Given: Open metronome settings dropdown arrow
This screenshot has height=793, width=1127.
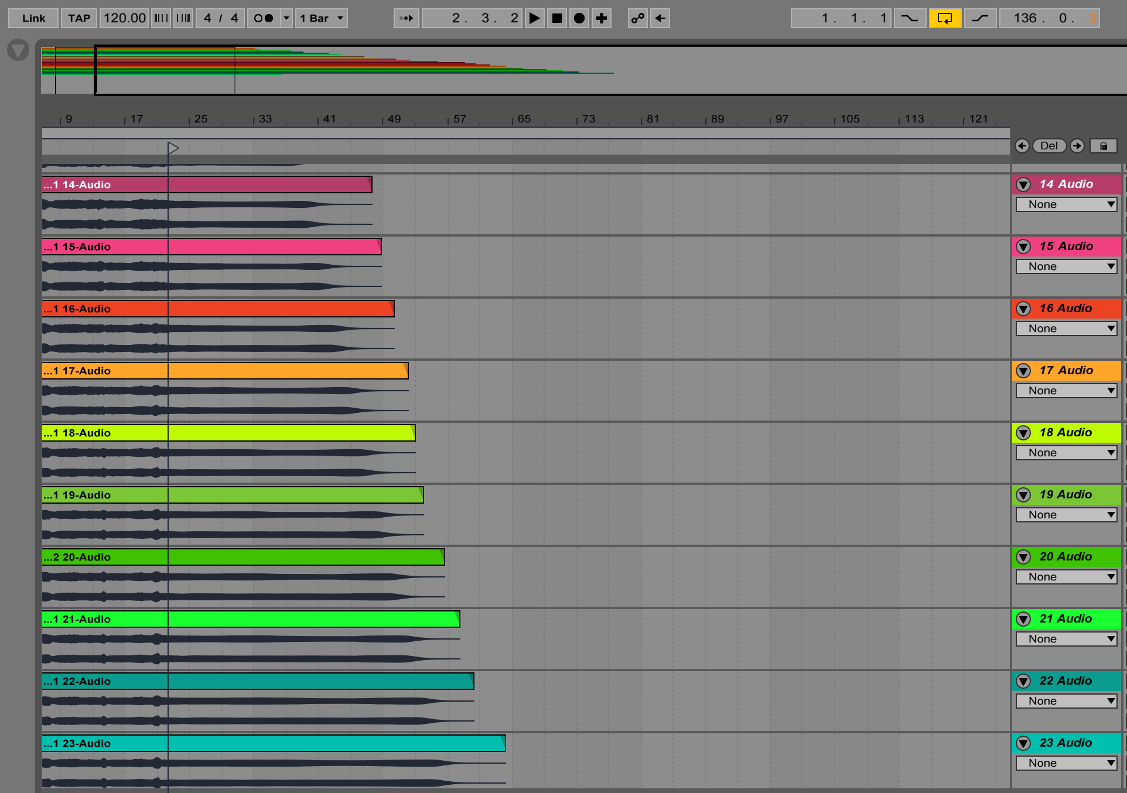Looking at the screenshot, I should 286,18.
